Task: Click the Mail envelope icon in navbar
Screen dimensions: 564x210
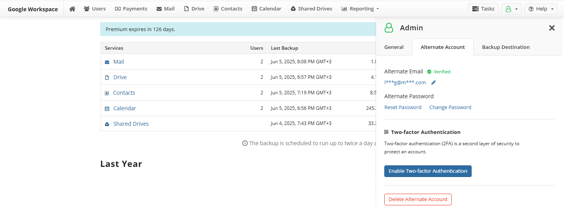Action: [159, 9]
